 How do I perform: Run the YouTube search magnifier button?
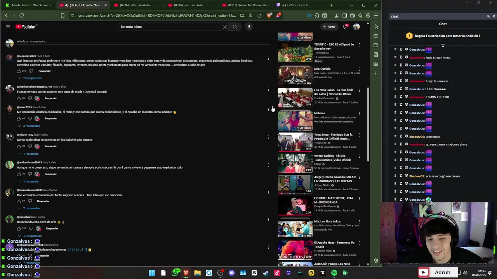(235, 27)
